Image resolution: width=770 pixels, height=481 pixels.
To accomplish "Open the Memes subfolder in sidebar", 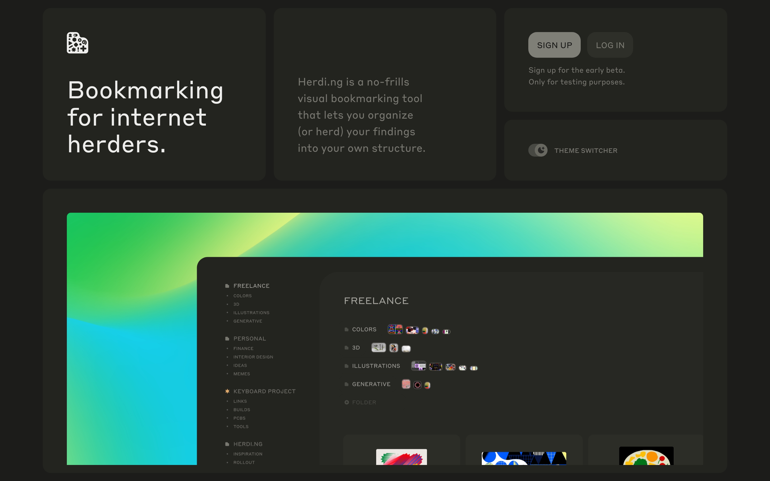I will point(241,374).
